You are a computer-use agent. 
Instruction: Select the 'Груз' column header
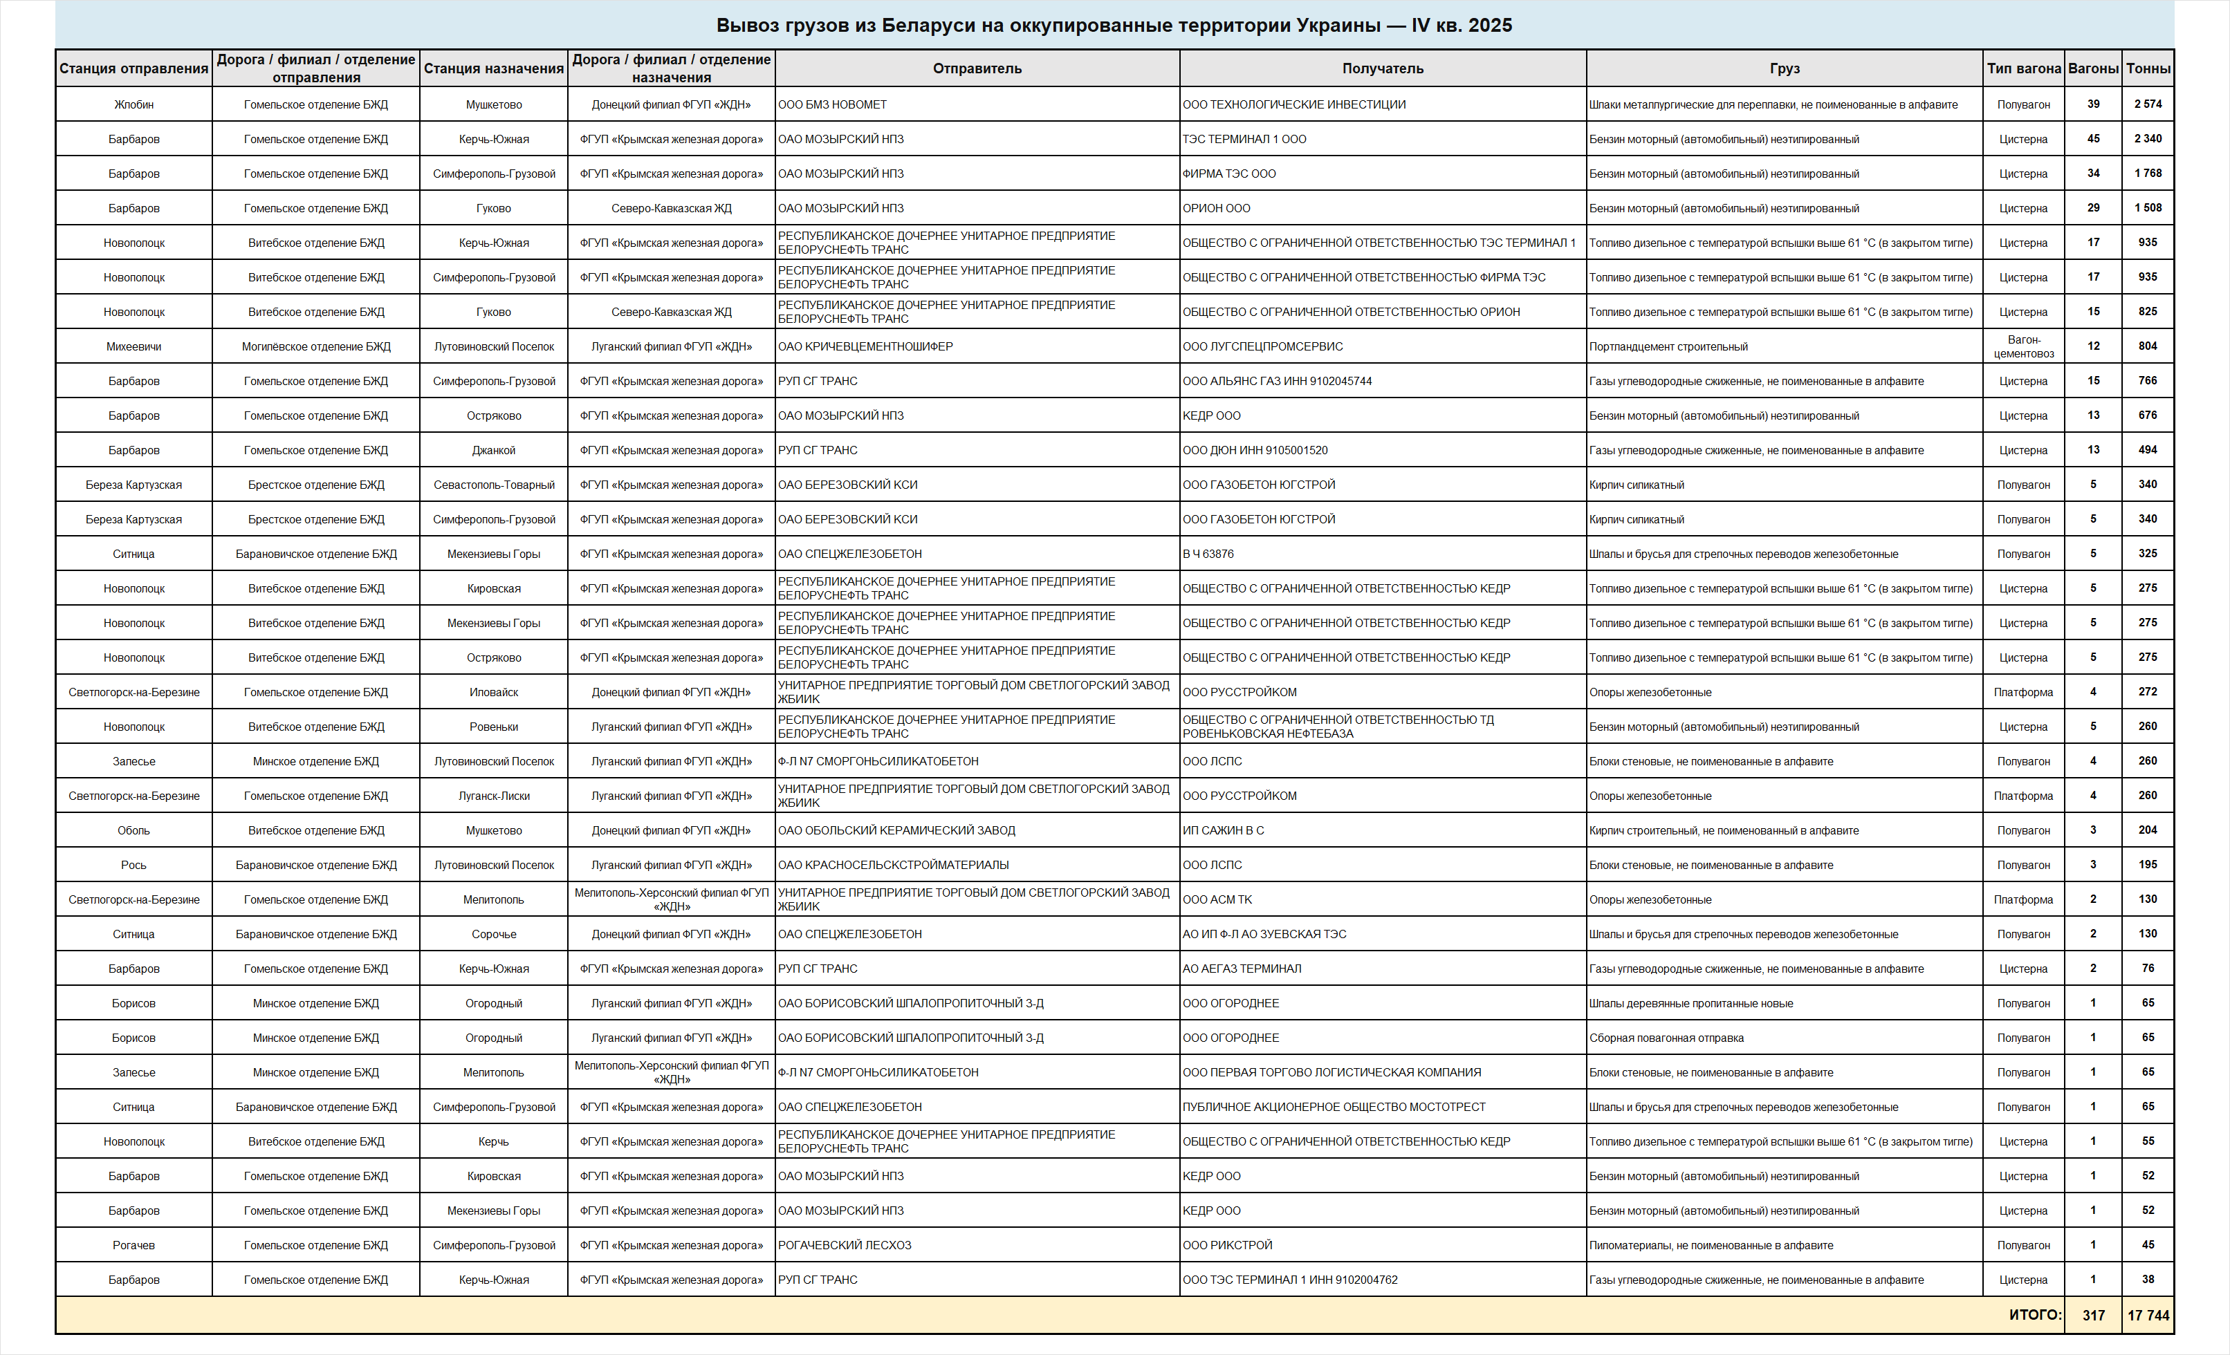pyautogui.click(x=1785, y=68)
